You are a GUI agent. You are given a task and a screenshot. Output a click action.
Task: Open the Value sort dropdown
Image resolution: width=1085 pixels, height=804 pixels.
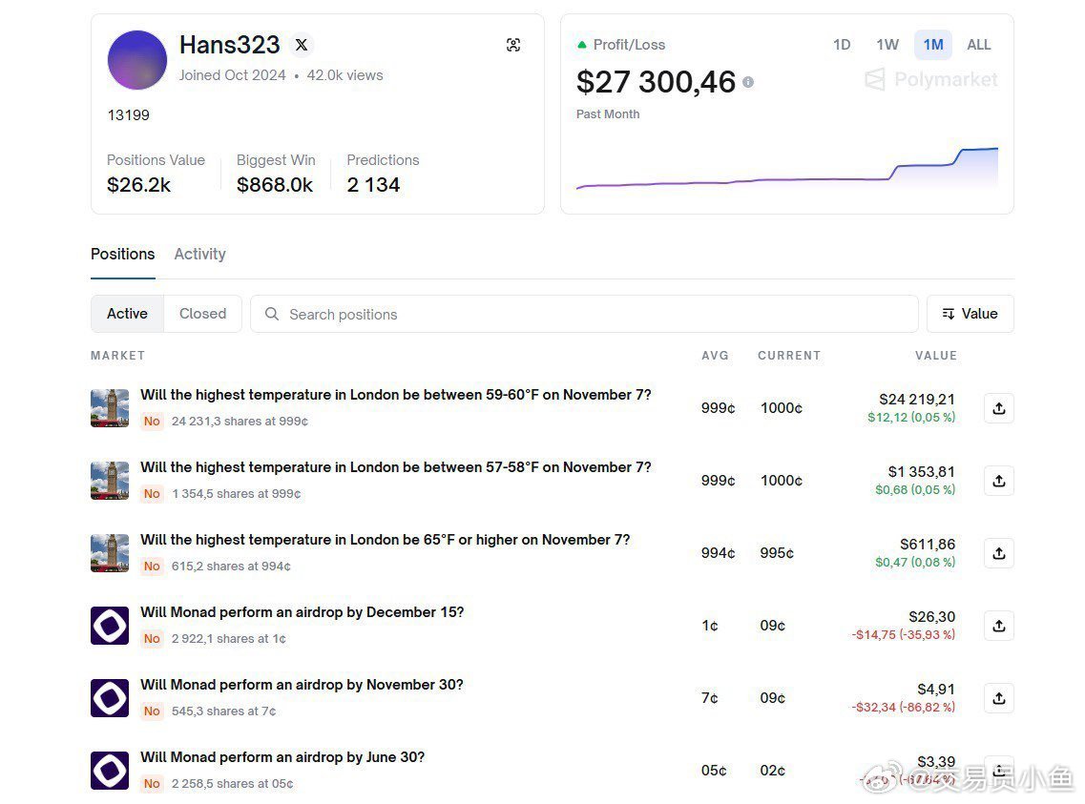tap(970, 314)
